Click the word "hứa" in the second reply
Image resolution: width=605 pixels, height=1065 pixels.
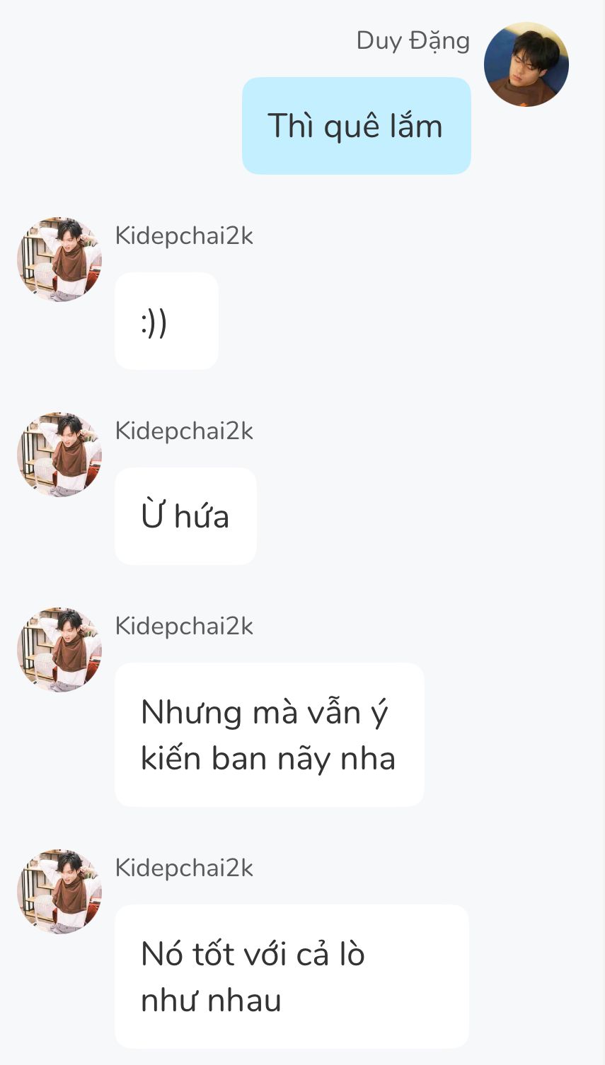(202, 516)
